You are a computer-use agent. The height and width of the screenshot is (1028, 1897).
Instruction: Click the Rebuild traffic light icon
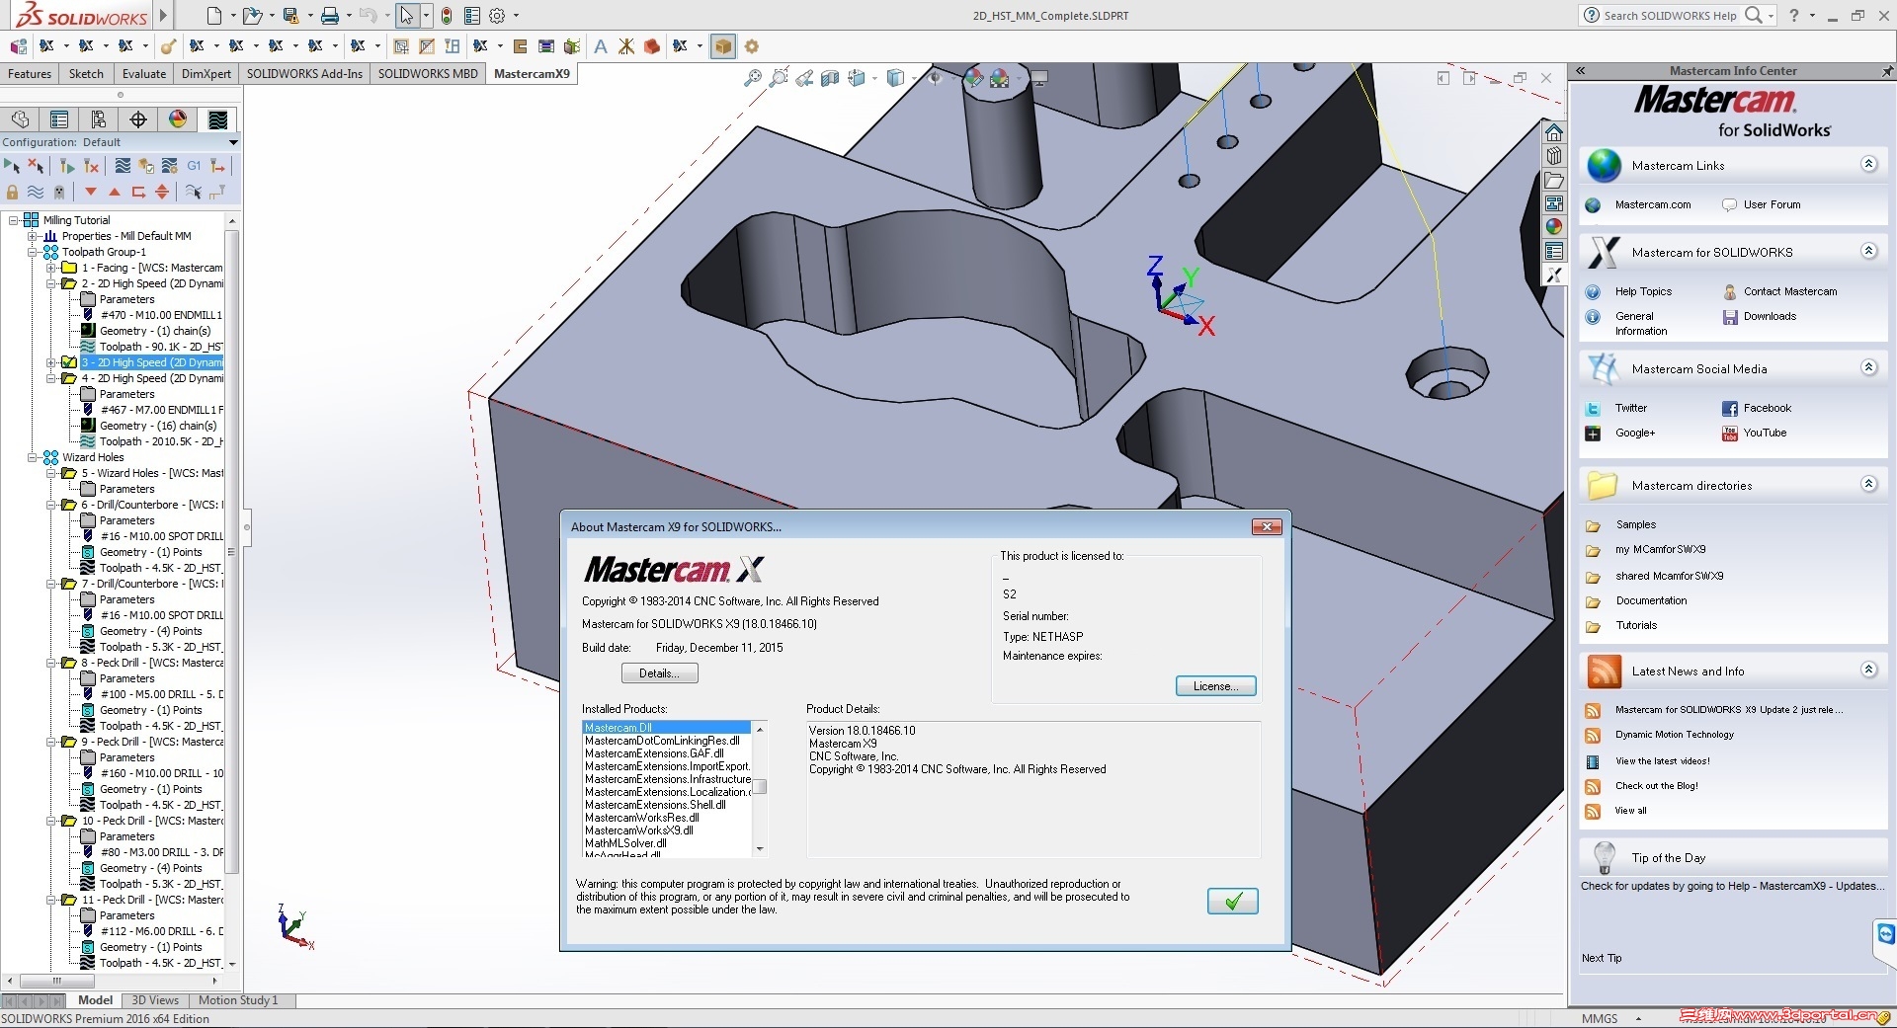447,16
